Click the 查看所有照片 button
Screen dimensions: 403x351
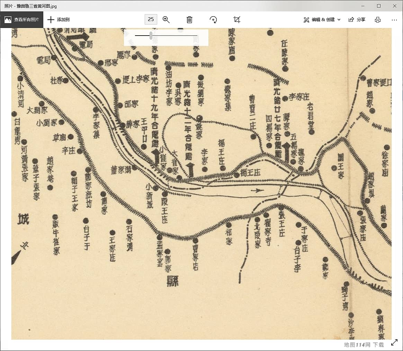[x=23, y=20]
